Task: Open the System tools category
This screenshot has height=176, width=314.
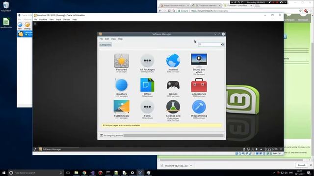Action: pyautogui.click(x=121, y=110)
